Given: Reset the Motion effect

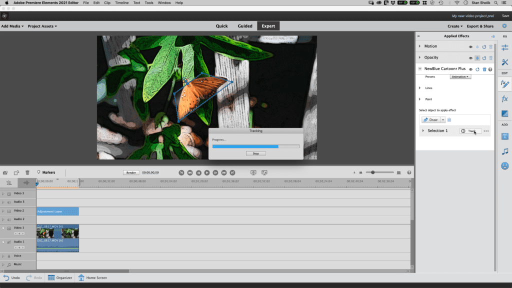Looking at the screenshot, I should (484, 46).
